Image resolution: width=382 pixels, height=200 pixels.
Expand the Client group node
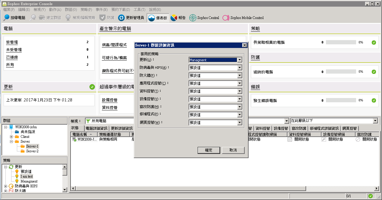(11, 137)
